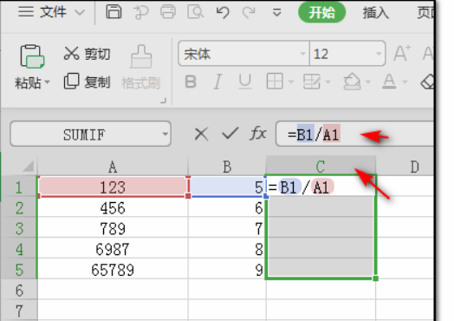Confirm formula with checkmark icon
The width and height of the screenshot is (454, 321).
point(230,134)
